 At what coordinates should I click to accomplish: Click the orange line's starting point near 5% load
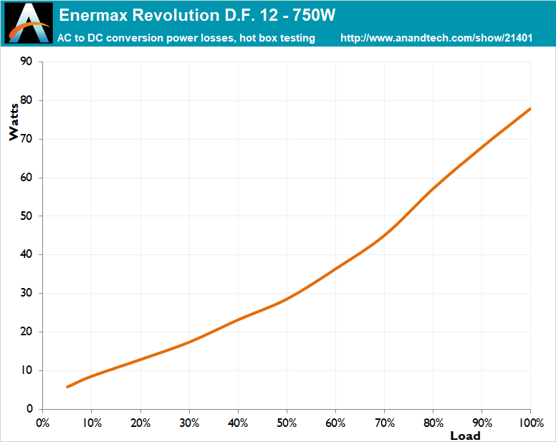67,387
